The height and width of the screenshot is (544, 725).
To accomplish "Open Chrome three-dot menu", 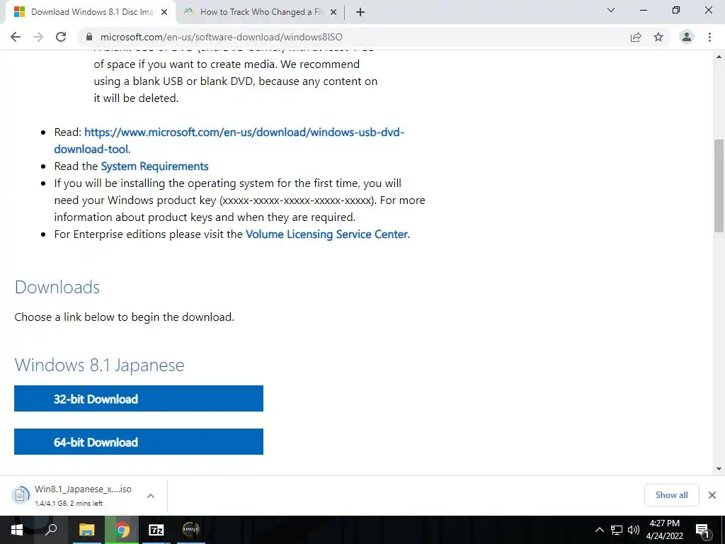I will [x=709, y=37].
